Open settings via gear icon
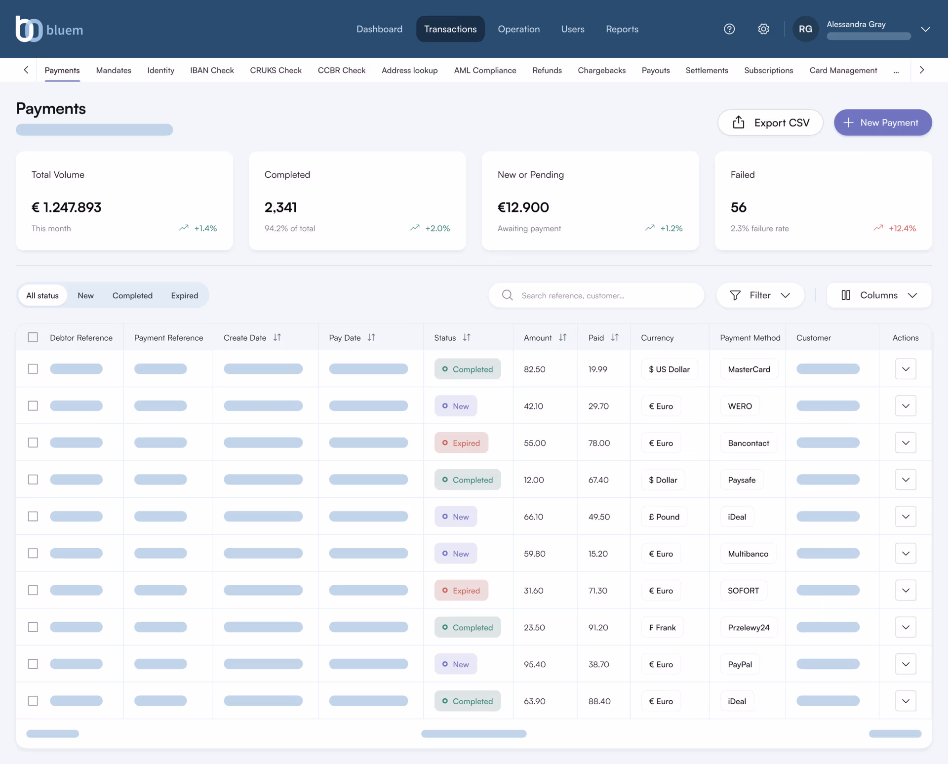Image resolution: width=948 pixels, height=764 pixels. [763, 29]
